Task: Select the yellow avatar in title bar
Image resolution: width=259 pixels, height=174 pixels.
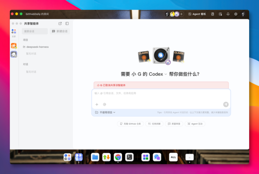Action: pyautogui.click(x=172, y=14)
